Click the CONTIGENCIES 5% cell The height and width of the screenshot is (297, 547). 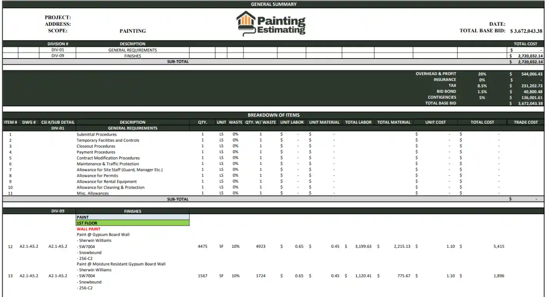481,97
